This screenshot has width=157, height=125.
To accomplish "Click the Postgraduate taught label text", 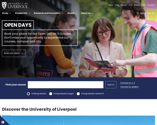I will pos(64,93).
